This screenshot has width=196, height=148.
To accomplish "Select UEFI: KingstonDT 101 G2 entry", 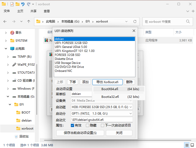I will coord(95,51).
